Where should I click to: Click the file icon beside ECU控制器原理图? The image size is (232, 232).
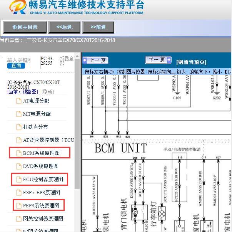[x=18, y=179]
